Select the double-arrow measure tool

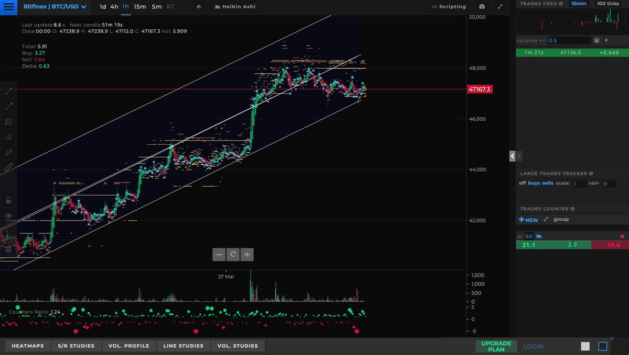8,137
